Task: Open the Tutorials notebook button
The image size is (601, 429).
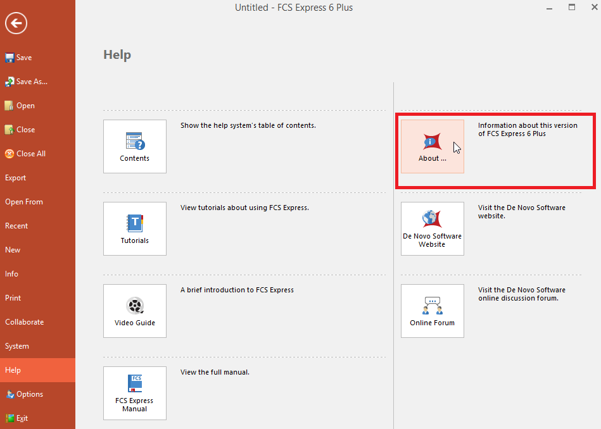Action: coord(134,228)
